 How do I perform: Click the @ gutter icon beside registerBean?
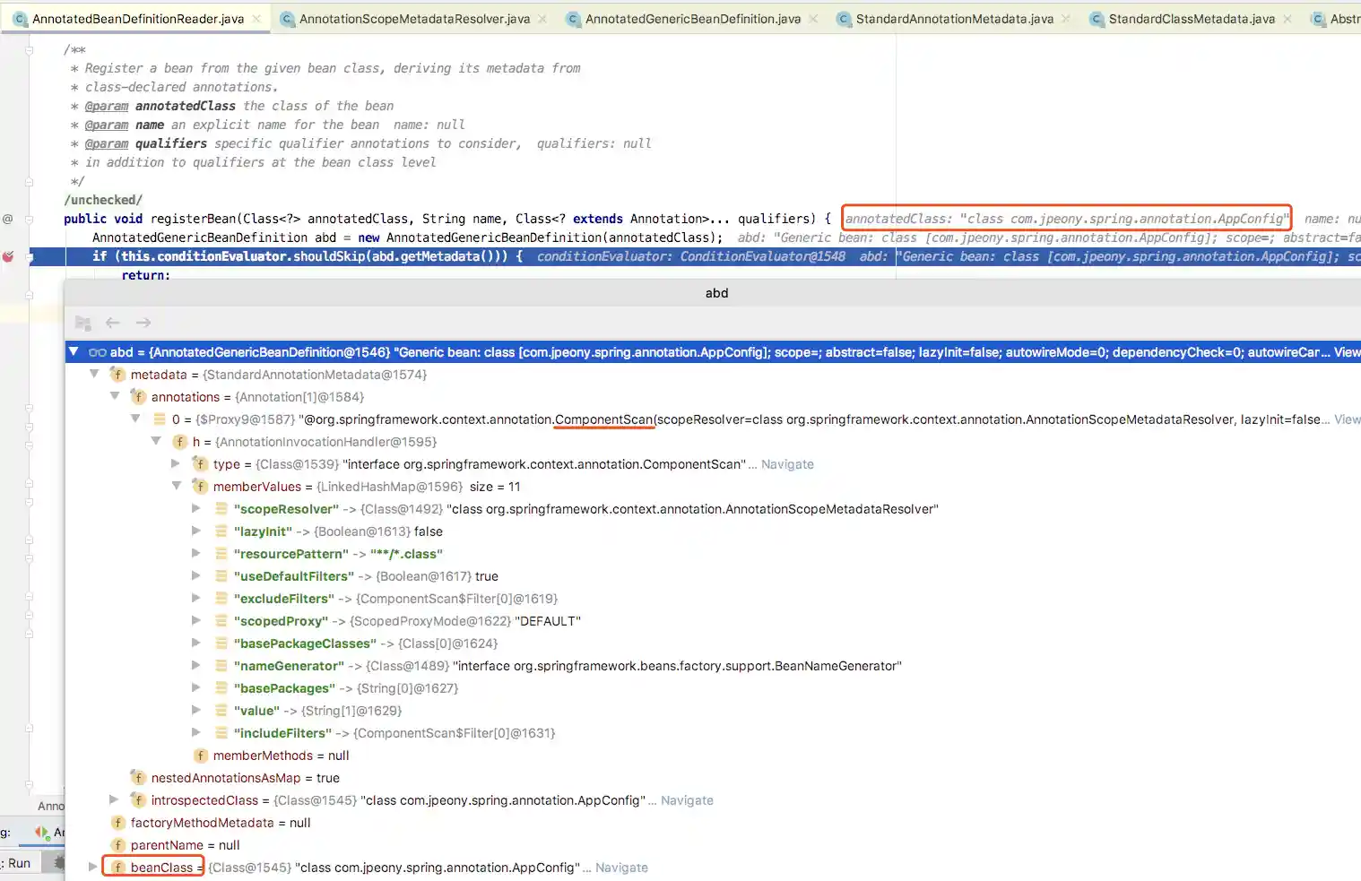[7, 219]
